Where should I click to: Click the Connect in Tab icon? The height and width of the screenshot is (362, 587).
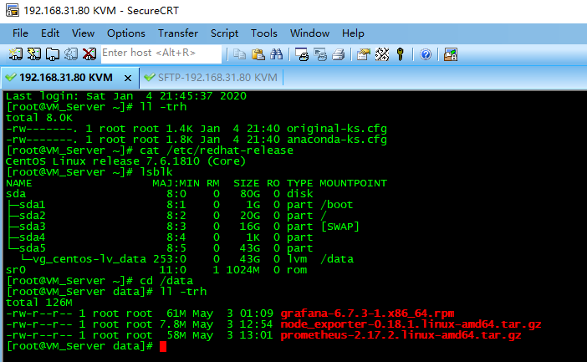(x=53, y=54)
